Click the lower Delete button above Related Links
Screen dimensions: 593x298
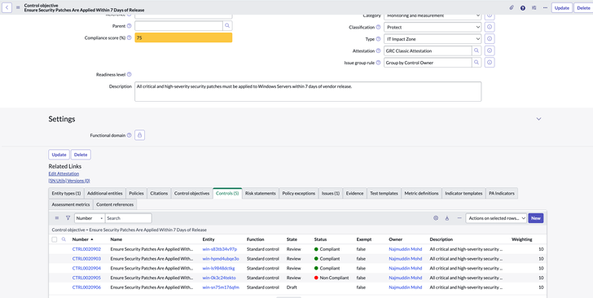click(x=81, y=155)
